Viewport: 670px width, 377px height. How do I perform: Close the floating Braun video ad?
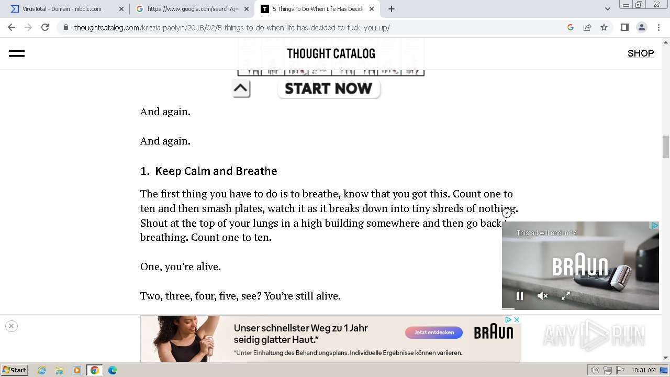506,213
